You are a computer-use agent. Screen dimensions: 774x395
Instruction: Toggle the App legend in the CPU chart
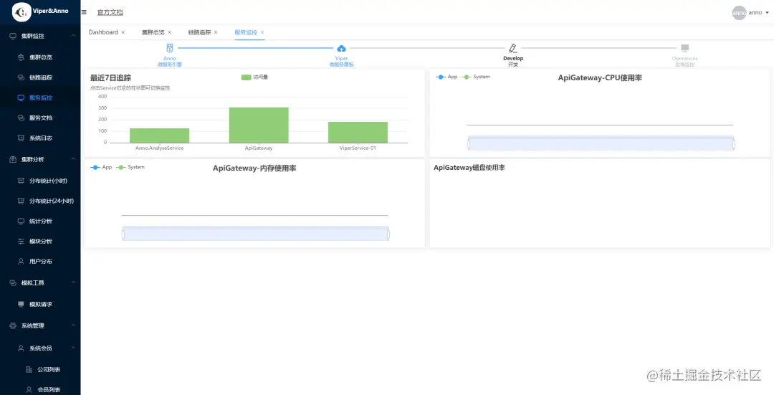[446, 77]
